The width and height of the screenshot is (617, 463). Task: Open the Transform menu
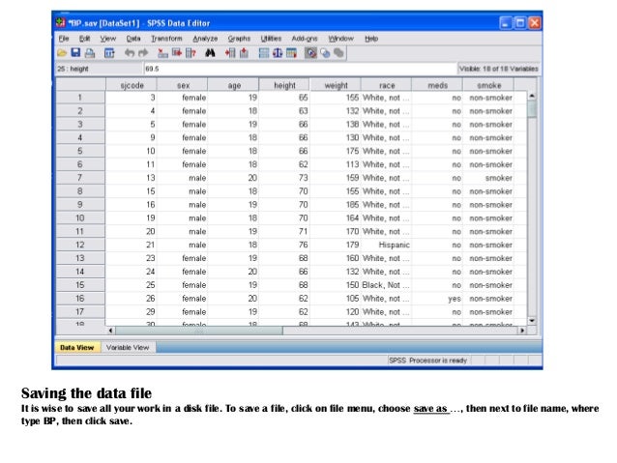coord(164,38)
